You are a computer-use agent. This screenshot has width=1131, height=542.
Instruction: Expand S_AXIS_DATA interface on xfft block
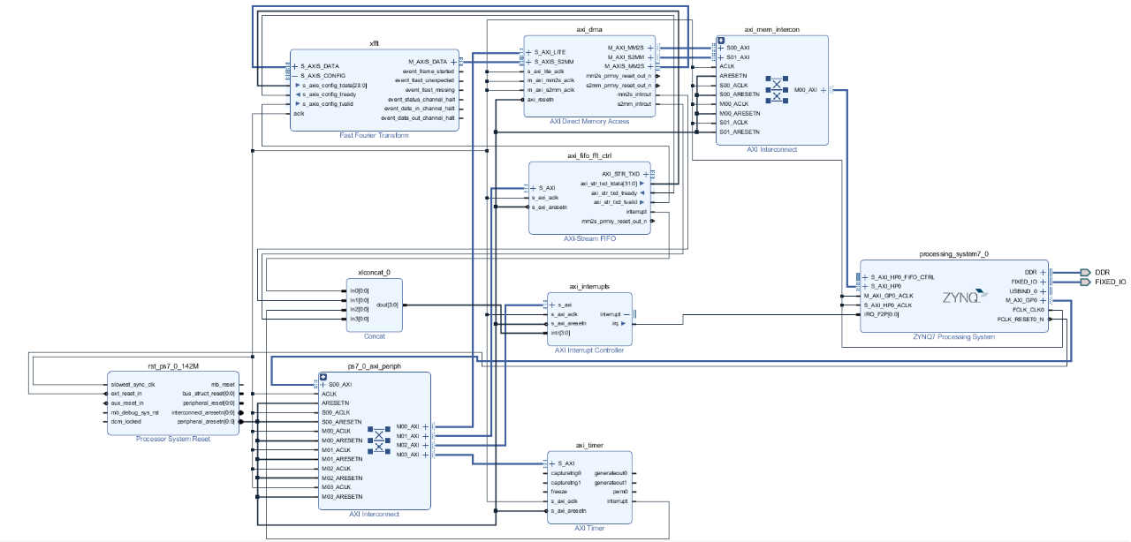click(x=296, y=66)
